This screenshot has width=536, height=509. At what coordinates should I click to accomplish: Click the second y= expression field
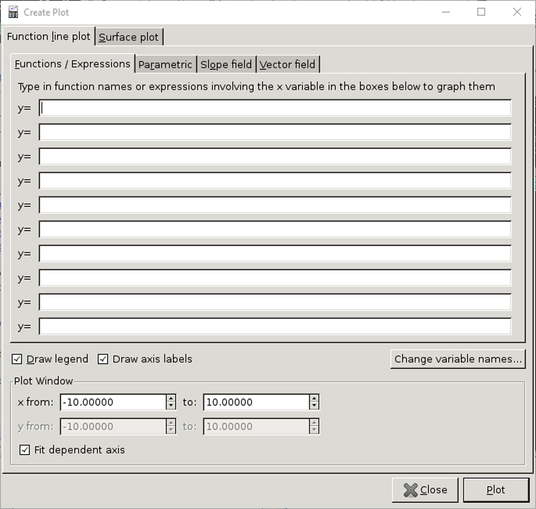275,132
